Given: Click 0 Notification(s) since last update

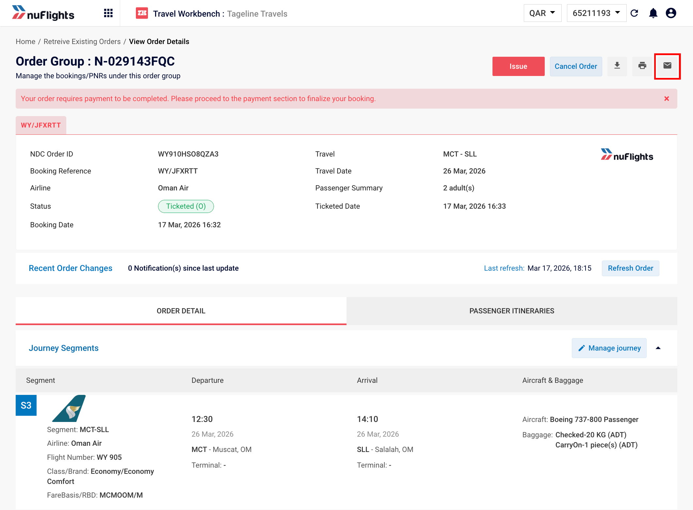Looking at the screenshot, I should tap(183, 268).
